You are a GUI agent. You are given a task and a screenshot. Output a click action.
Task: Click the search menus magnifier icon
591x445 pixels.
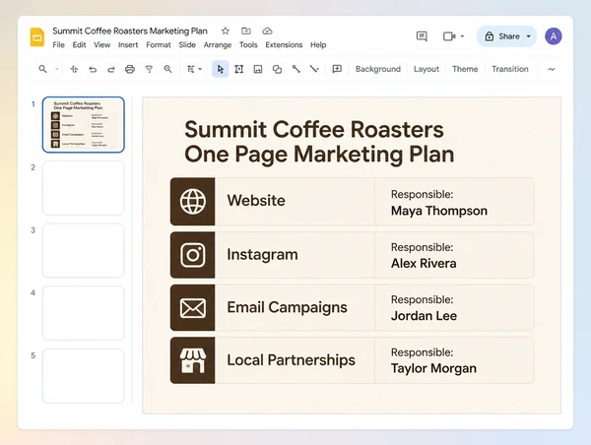click(43, 69)
